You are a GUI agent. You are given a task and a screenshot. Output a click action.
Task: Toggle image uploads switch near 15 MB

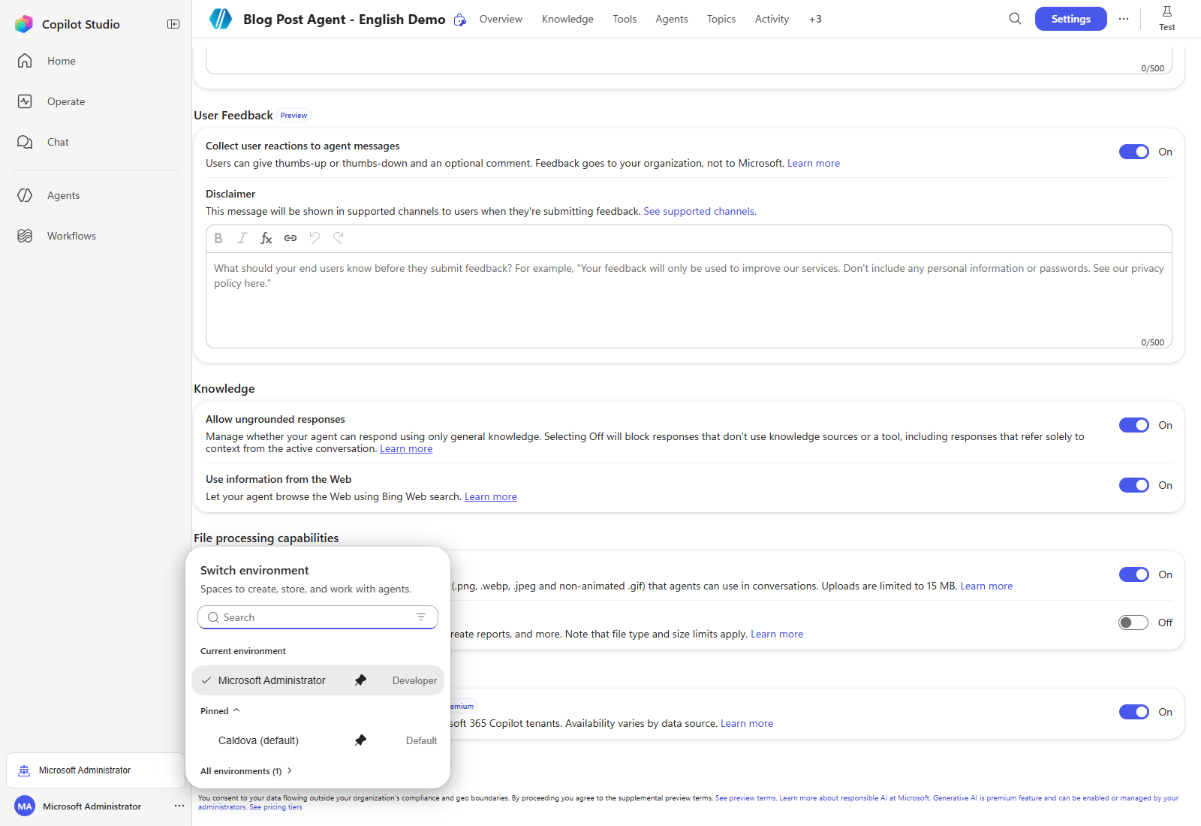1133,574
